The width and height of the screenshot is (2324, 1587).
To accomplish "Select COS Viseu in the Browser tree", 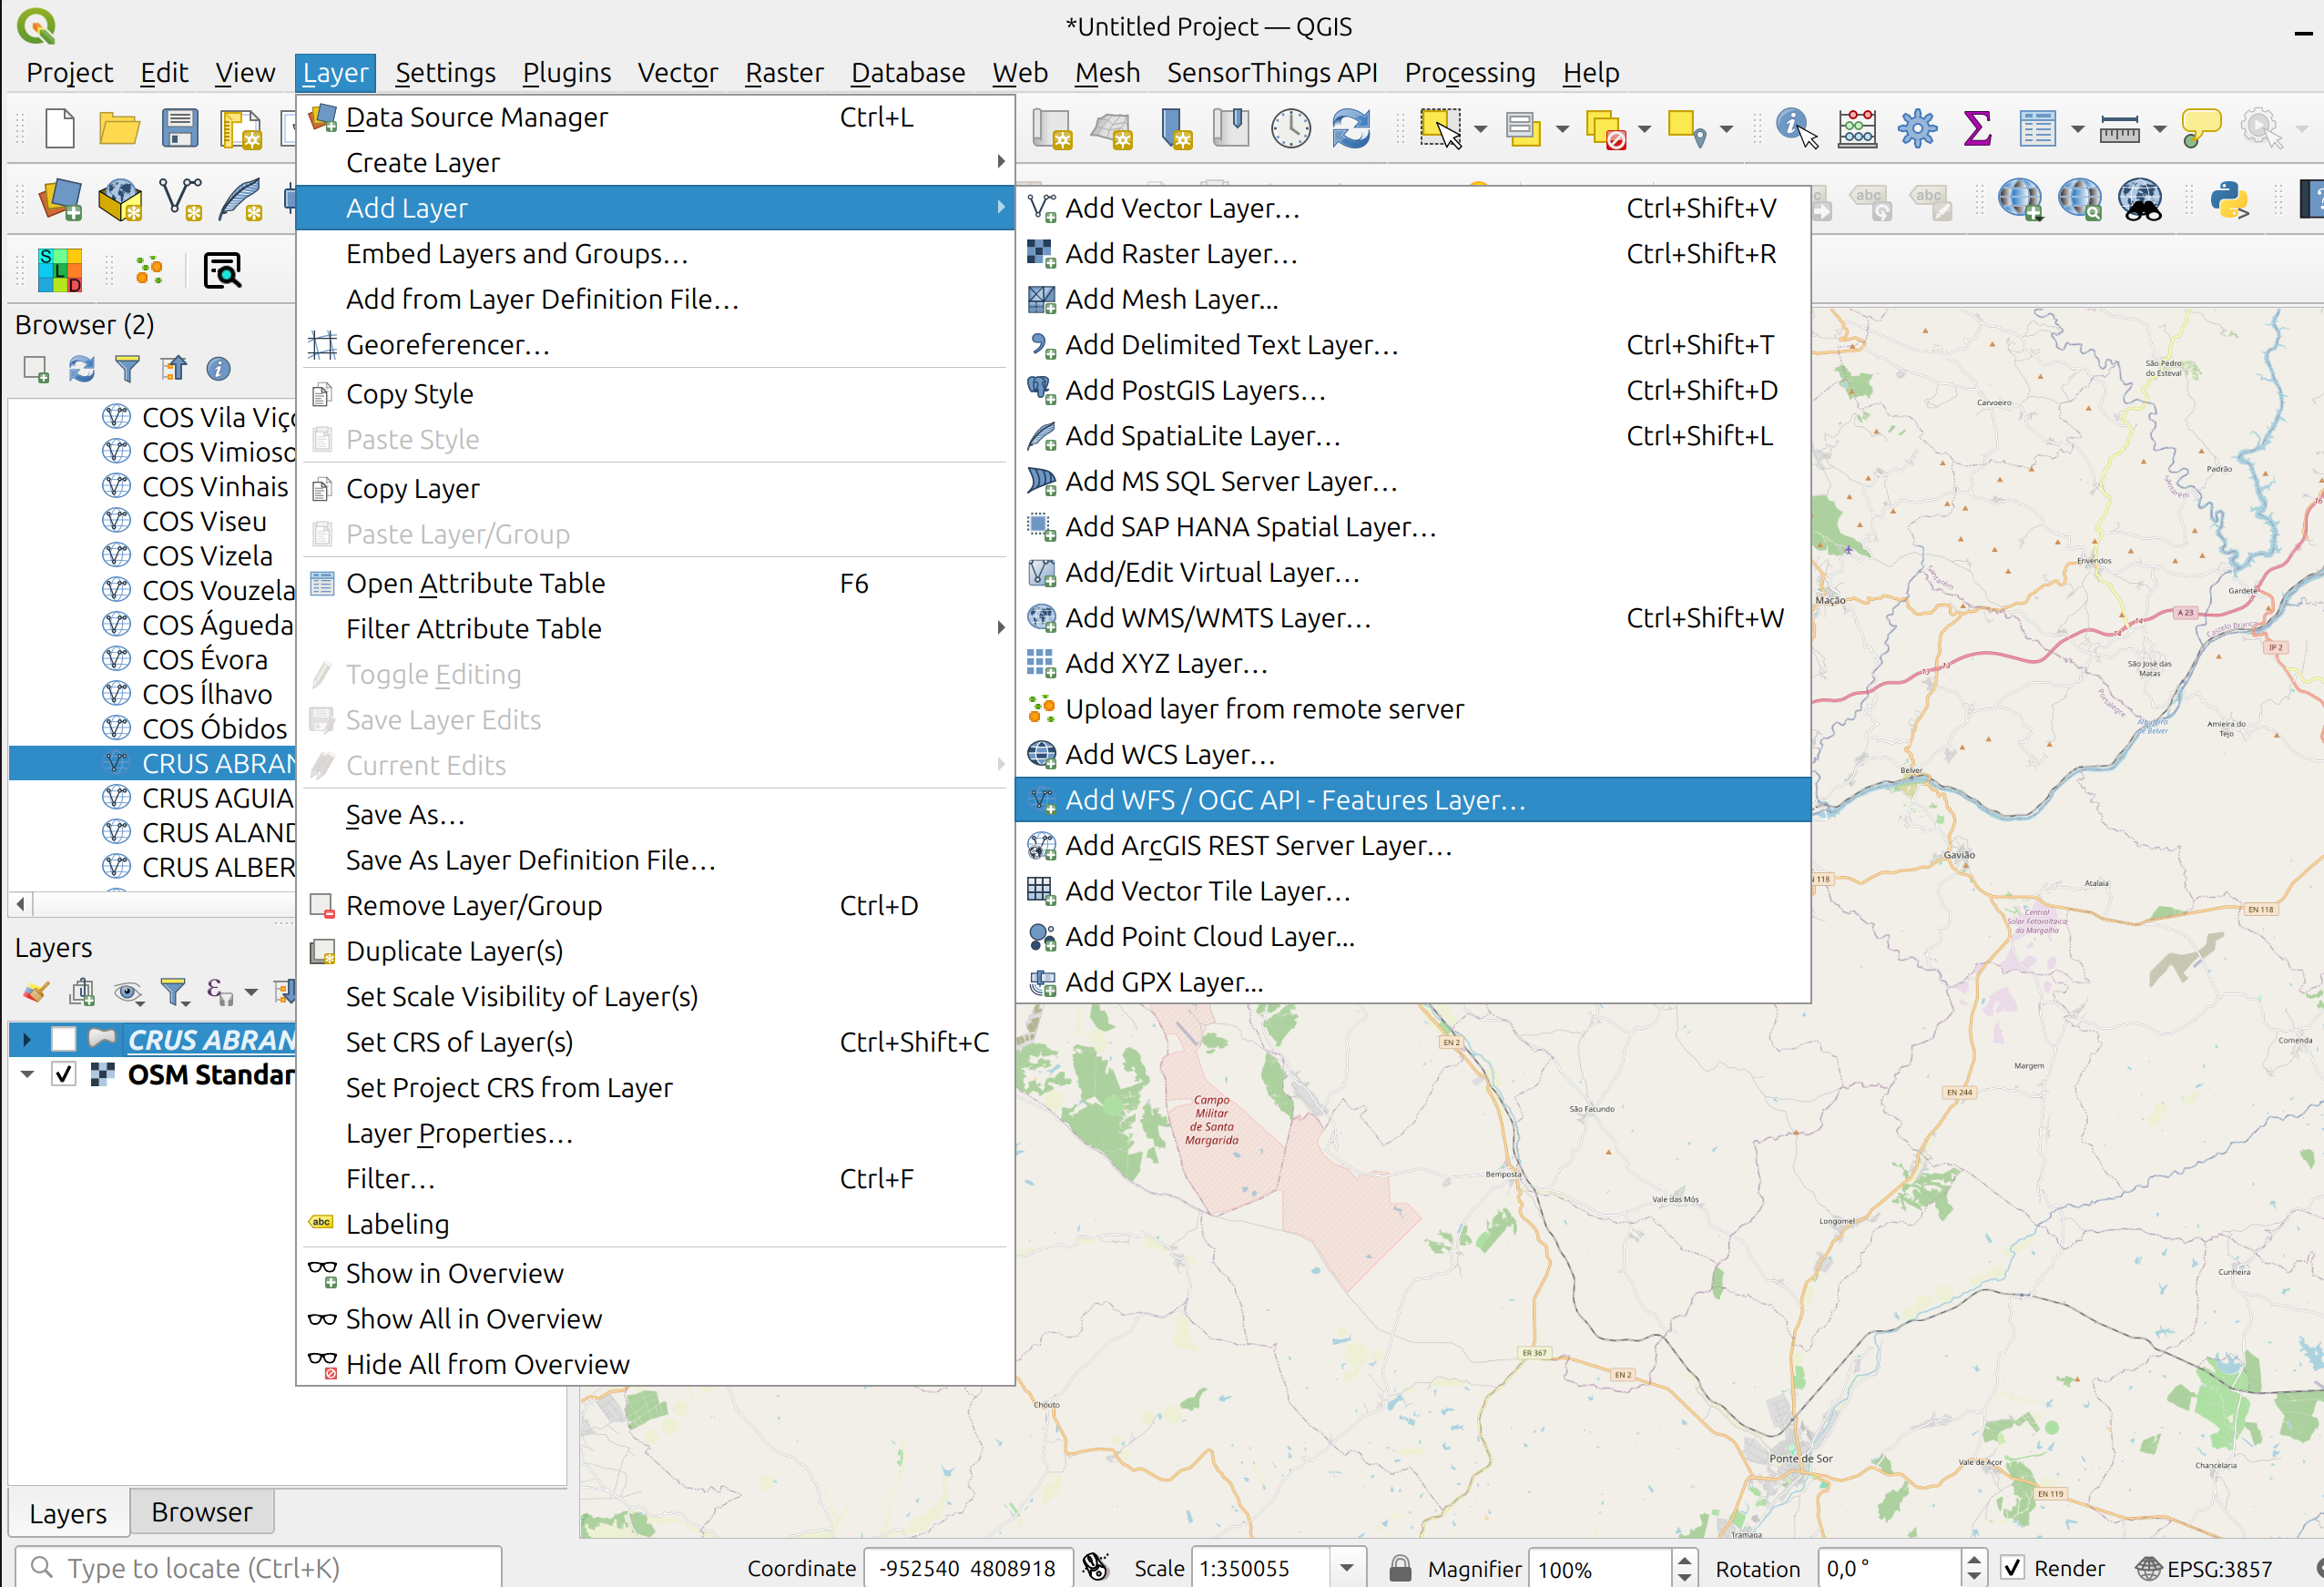I will click(204, 521).
